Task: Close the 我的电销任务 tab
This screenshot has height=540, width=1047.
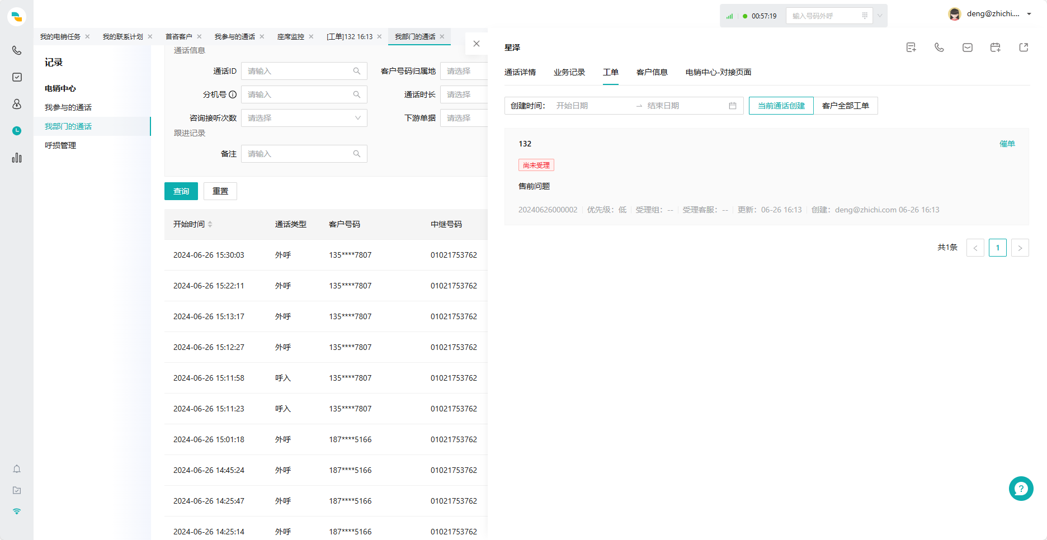Action: click(x=87, y=36)
